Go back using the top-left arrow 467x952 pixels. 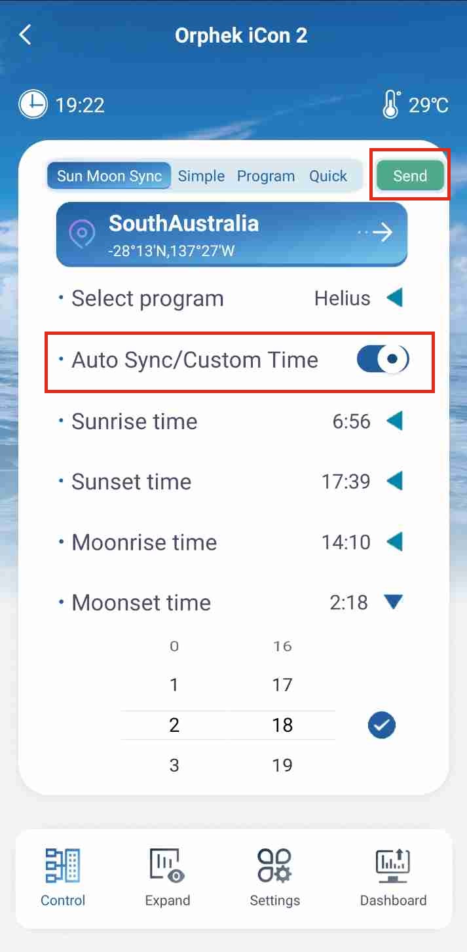(25, 35)
